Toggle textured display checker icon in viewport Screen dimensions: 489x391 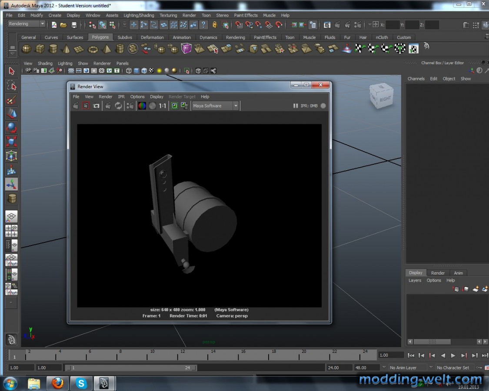click(x=152, y=71)
